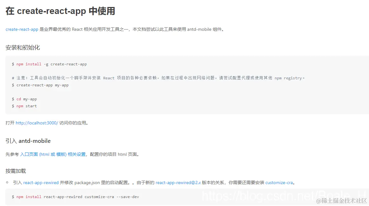This screenshot has width=369, height=206.
Task: Open the 入口页面 (html 或 模板) 相关设置 link
Action: [50, 154]
